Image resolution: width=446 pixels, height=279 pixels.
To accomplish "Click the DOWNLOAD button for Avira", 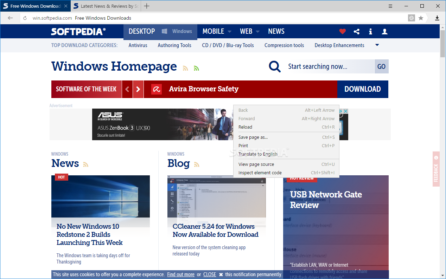I will (x=363, y=89).
